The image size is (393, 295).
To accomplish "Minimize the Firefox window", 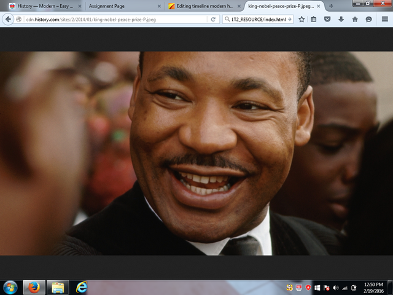I will click(358, 3).
